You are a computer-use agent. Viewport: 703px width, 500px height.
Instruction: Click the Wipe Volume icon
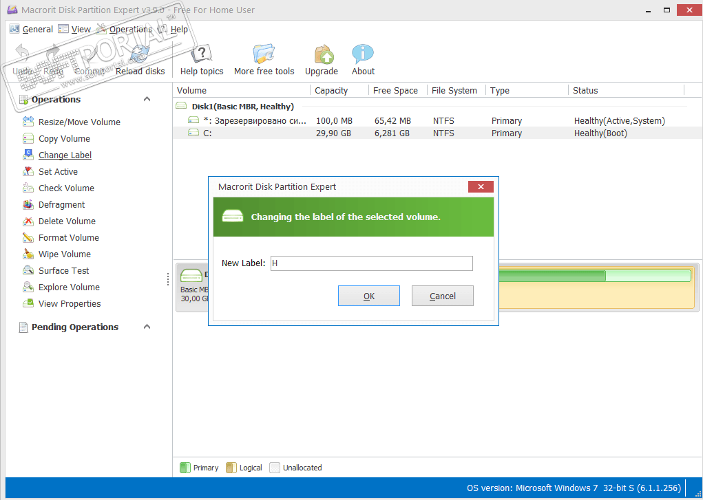28,254
